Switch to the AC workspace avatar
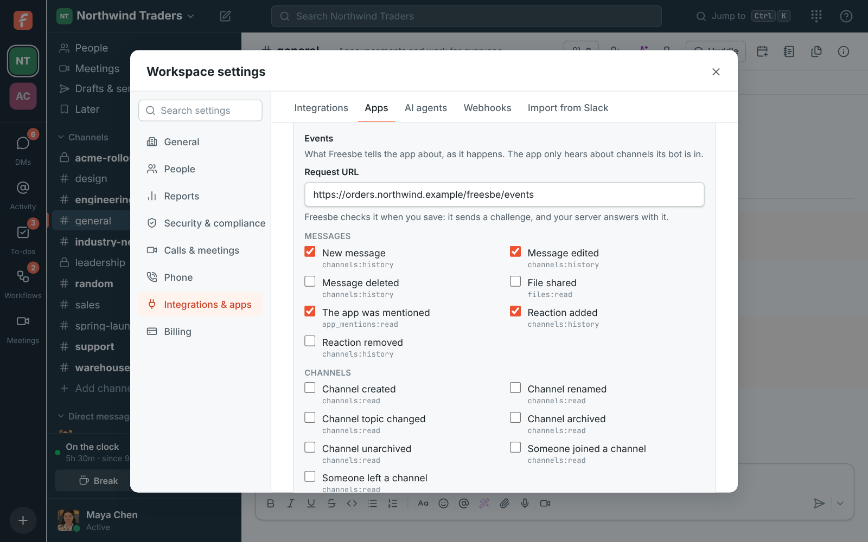The width and height of the screenshot is (868, 542). click(23, 96)
